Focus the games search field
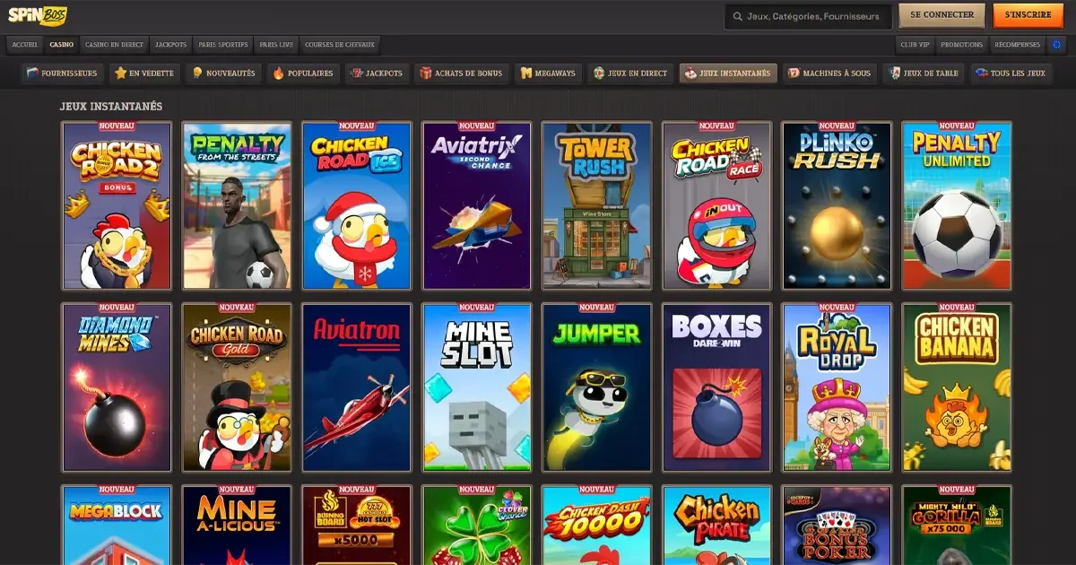Image resolution: width=1076 pixels, height=565 pixels. coord(808,16)
